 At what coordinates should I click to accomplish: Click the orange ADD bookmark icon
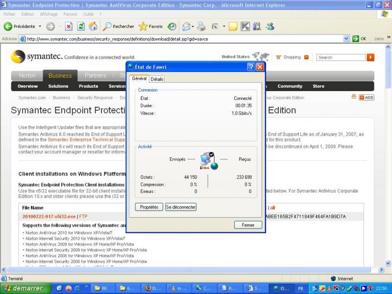pyautogui.click(x=366, y=98)
